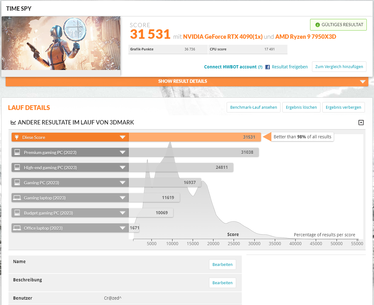This screenshot has width=374, height=305.
Task: Click the Gaming laptop 11619 score value
Action: coord(168,198)
